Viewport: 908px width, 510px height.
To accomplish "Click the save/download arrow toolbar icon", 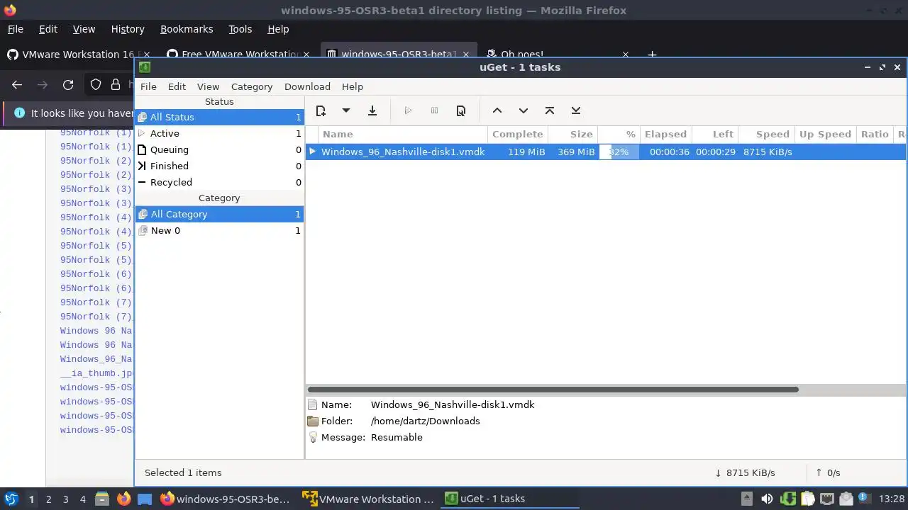I will tap(372, 110).
